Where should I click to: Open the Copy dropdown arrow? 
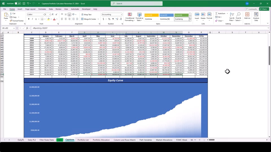click(19, 17)
